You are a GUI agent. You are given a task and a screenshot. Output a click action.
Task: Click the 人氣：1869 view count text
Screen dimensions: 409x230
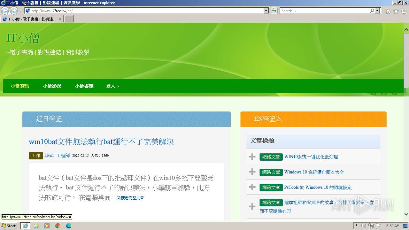tap(100, 156)
